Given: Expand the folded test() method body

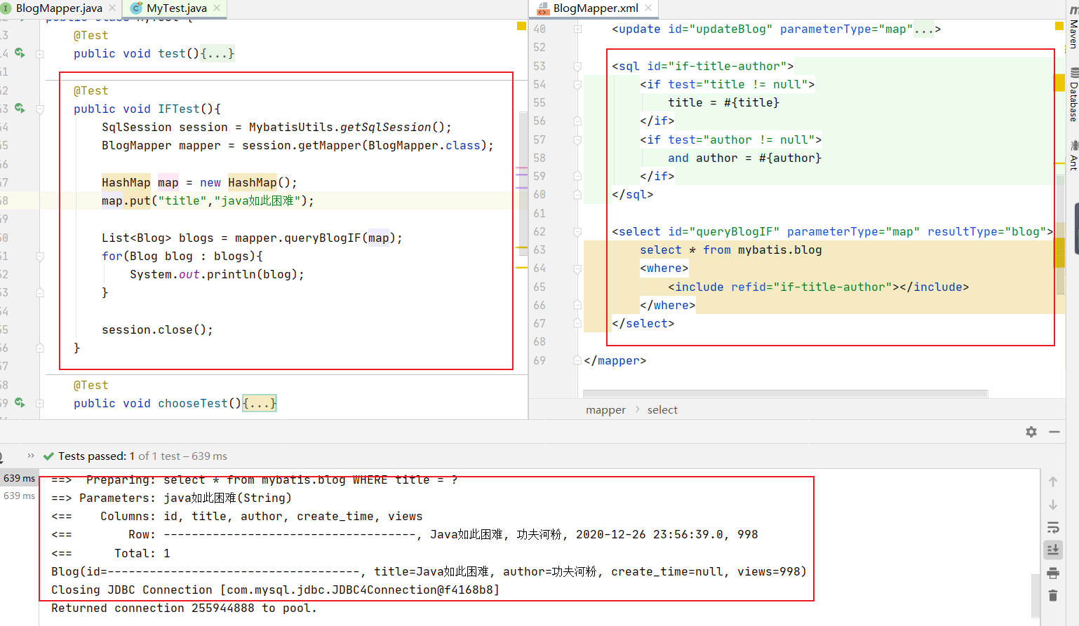Looking at the screenshot, I should click(217, 54).
